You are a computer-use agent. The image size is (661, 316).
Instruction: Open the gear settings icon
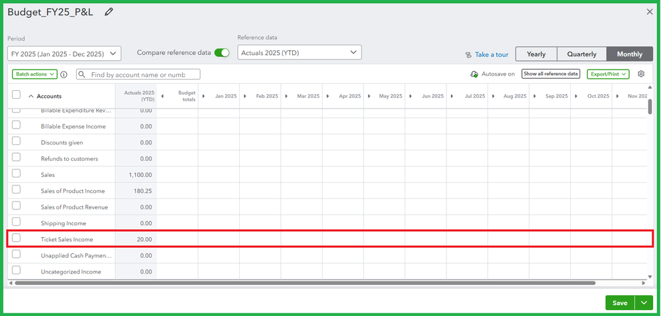(x=641, y=74)
